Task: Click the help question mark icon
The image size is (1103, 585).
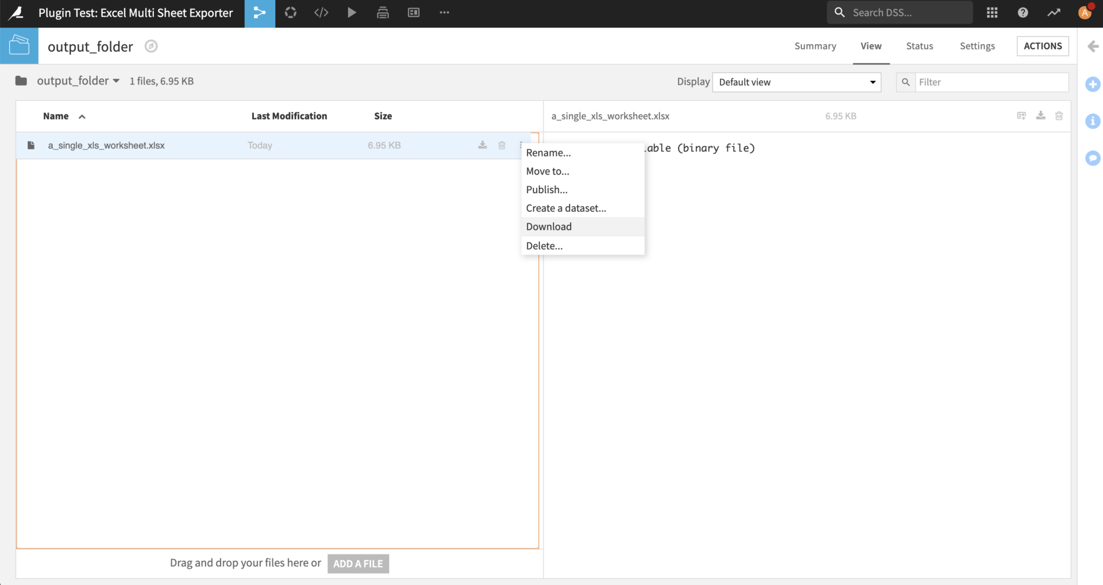Action: tap(1023, 12)
